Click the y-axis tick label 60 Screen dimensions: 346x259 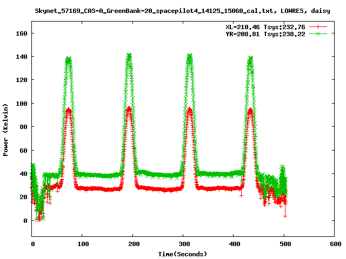tap(23, 151)
